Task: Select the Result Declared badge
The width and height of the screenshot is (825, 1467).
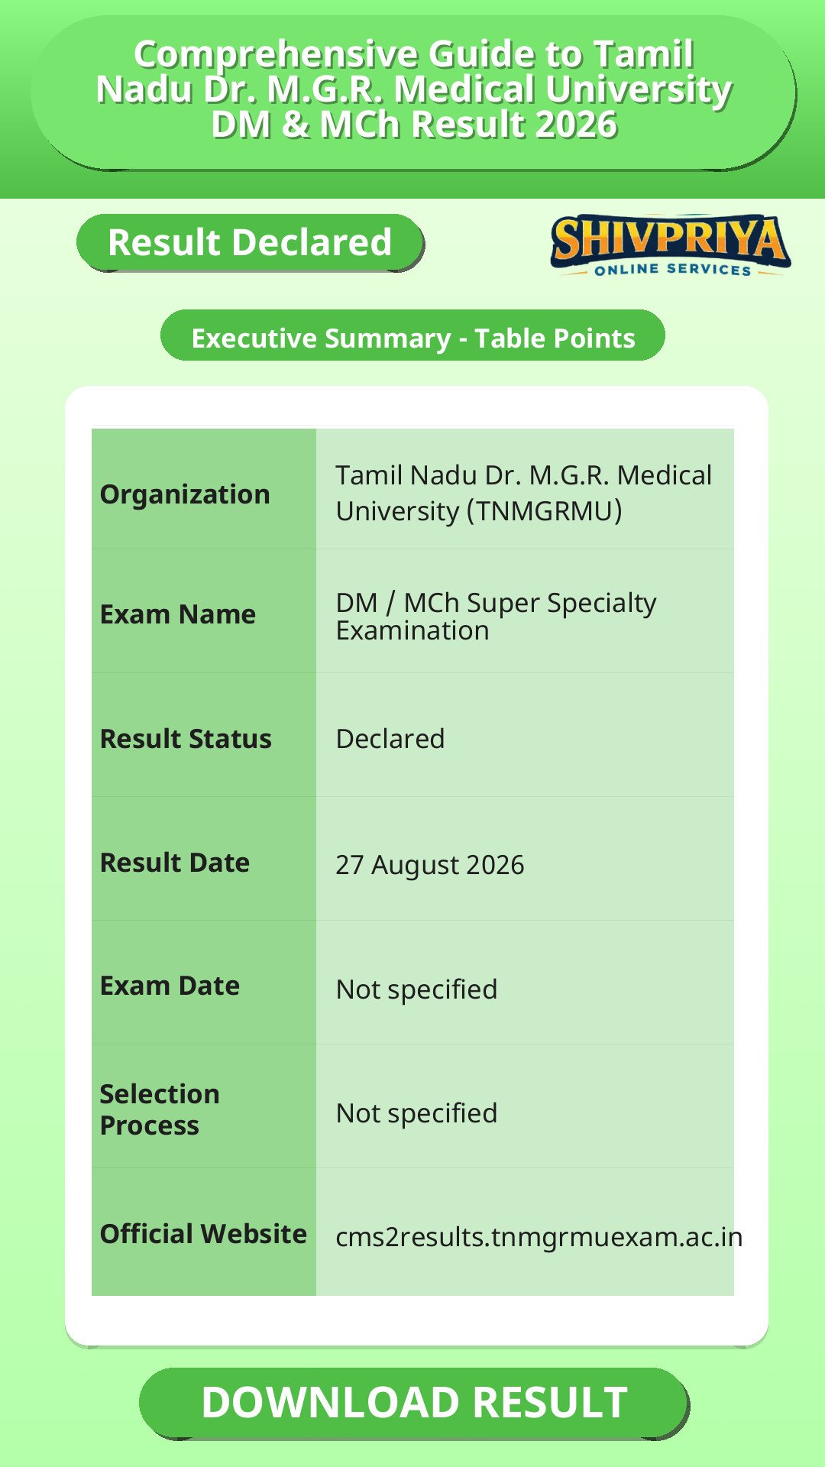Action: (x=250, y=243)
